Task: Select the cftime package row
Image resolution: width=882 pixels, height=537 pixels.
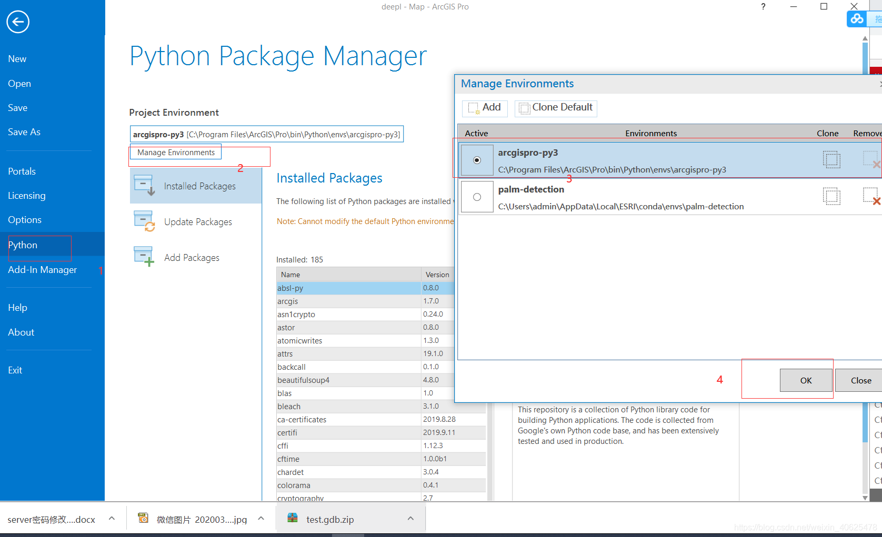Action: 382,459
